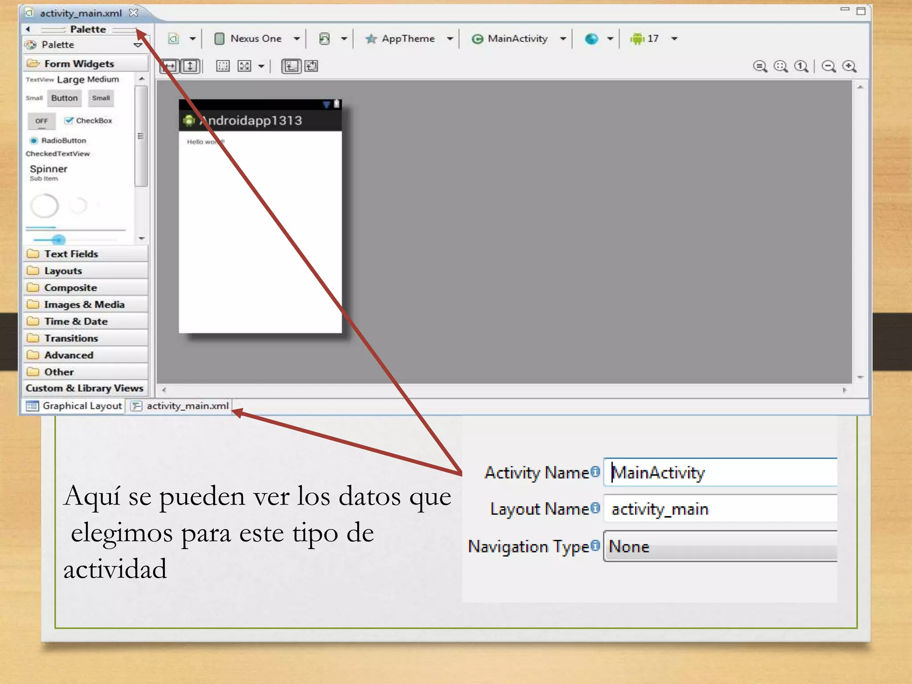Expand the Other palette category

pyautogui.click(x=85, y=372)
